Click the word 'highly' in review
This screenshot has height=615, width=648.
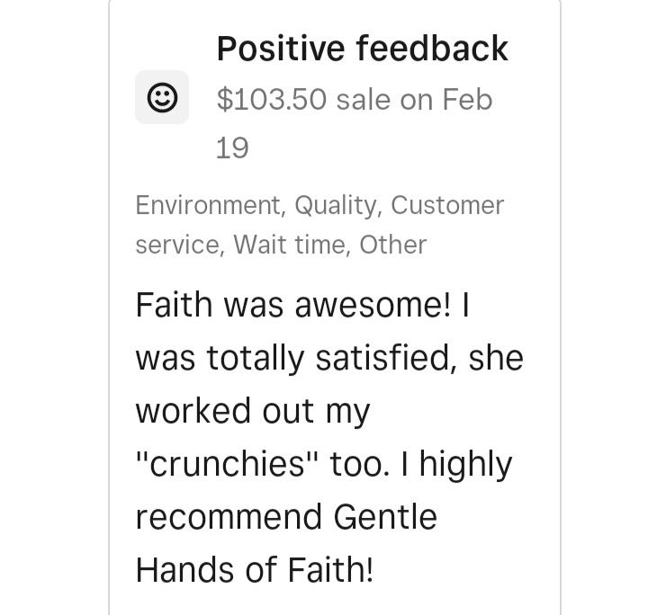(466, 465)
